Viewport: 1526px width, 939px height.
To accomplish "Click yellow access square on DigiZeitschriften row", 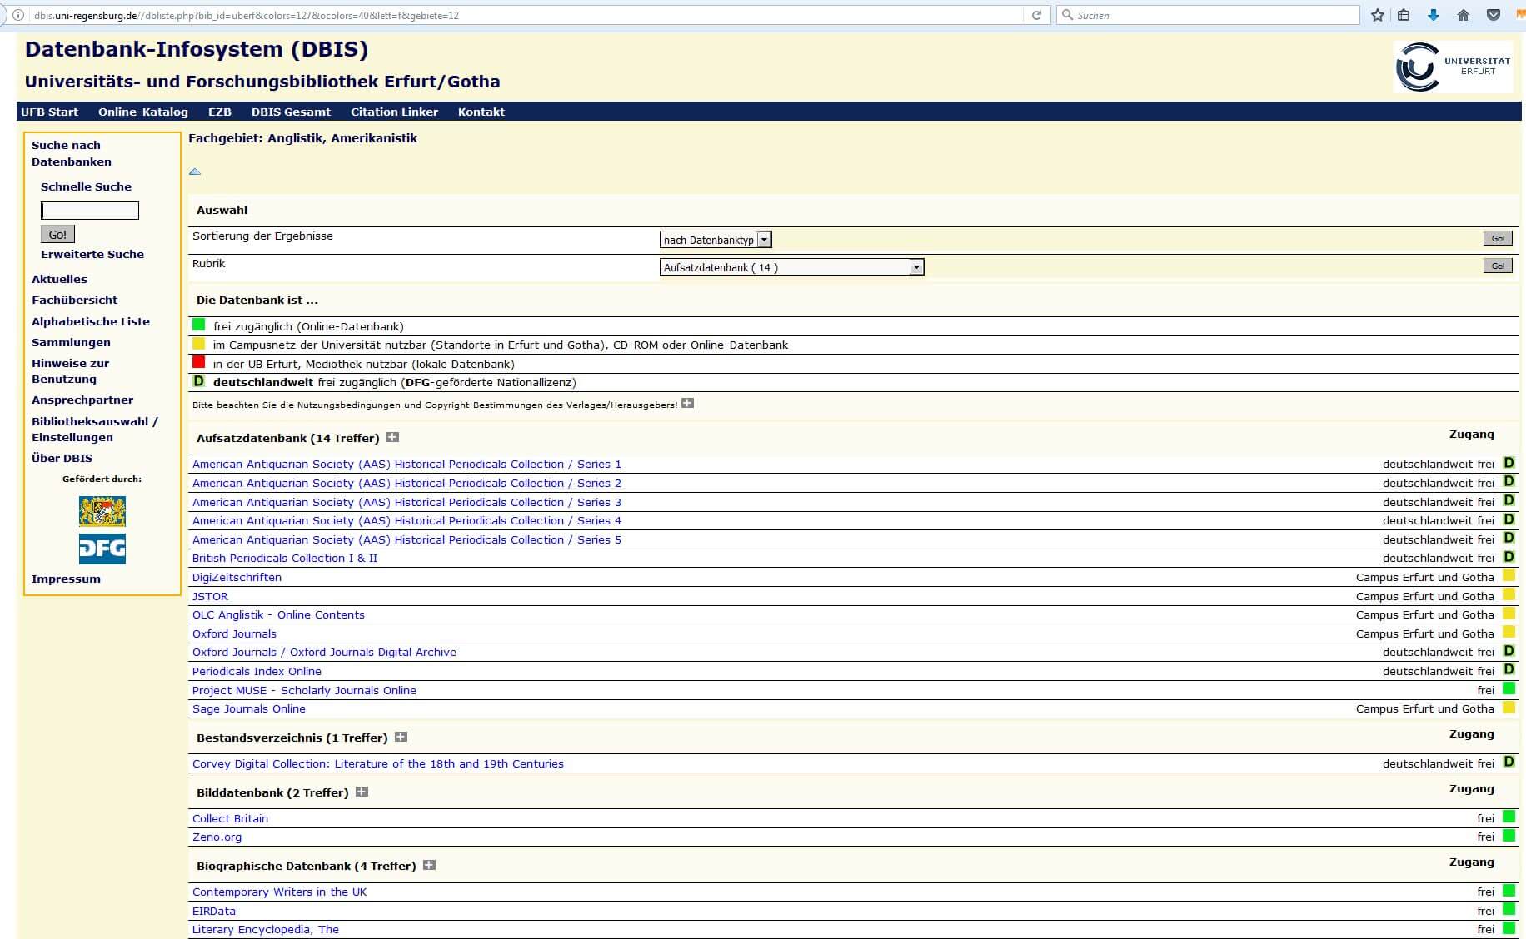I will click(1509, 575).
